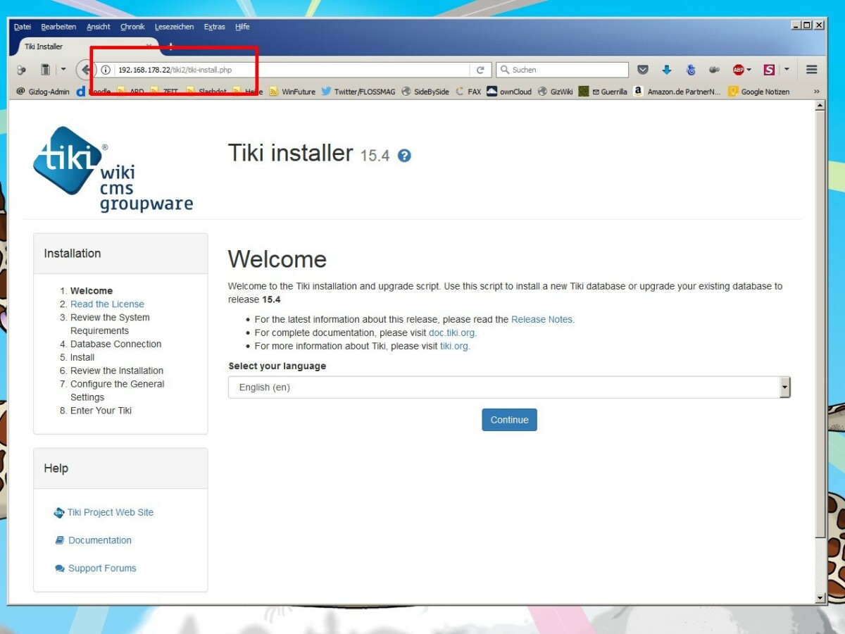The height and width of the screenshot is (634, 845).
Task: Open the Amazon.de PartnerN... bookmark
Action: (x=677, y=92)
